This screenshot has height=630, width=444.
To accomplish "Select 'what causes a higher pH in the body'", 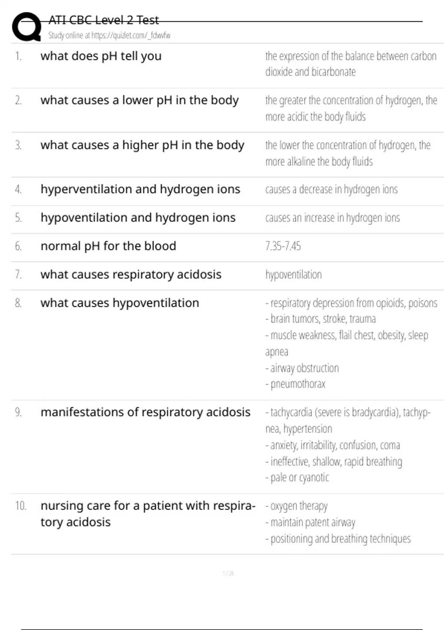I will [x=142, y=145].
